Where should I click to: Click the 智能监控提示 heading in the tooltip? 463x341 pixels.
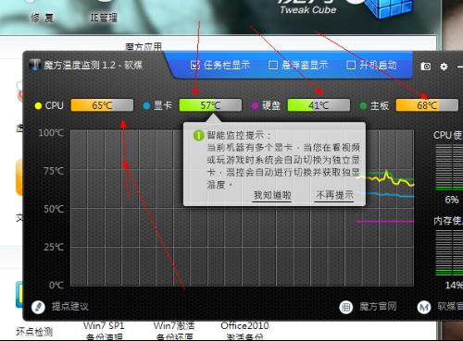[x=239, y=135]
